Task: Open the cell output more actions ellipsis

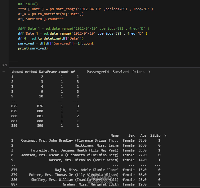Action: pos(3,72)
